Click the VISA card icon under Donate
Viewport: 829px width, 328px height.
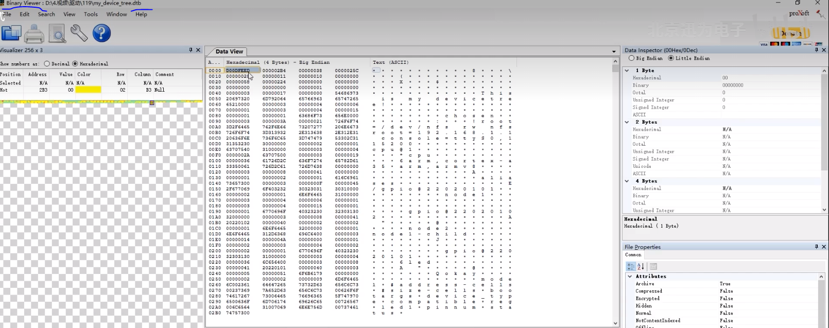click(764, 44)
